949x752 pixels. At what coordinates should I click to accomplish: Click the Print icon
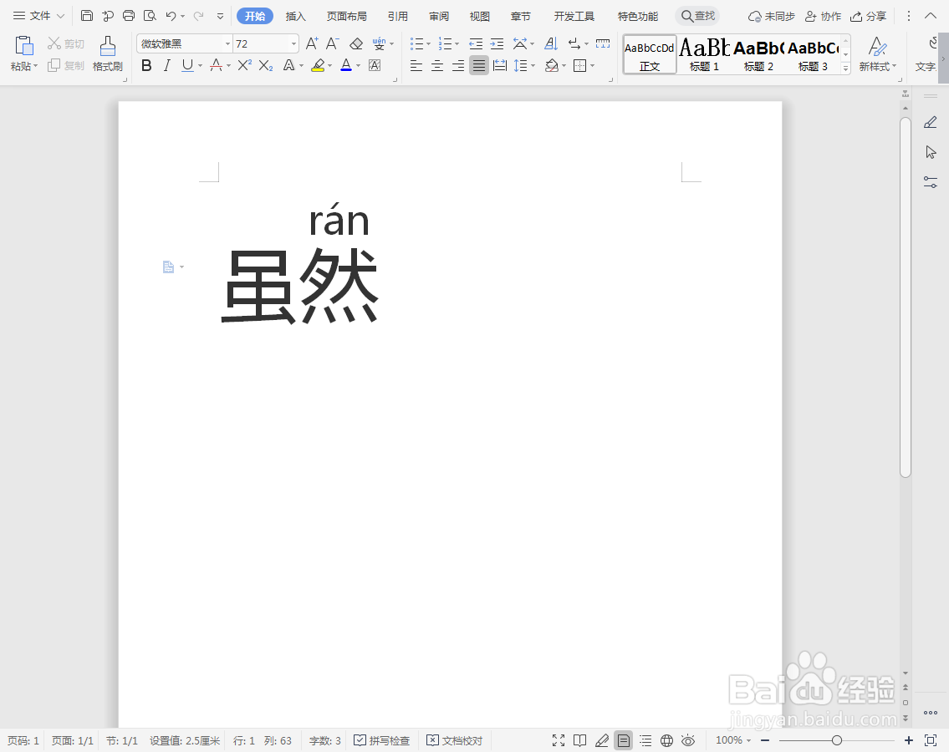128,16
